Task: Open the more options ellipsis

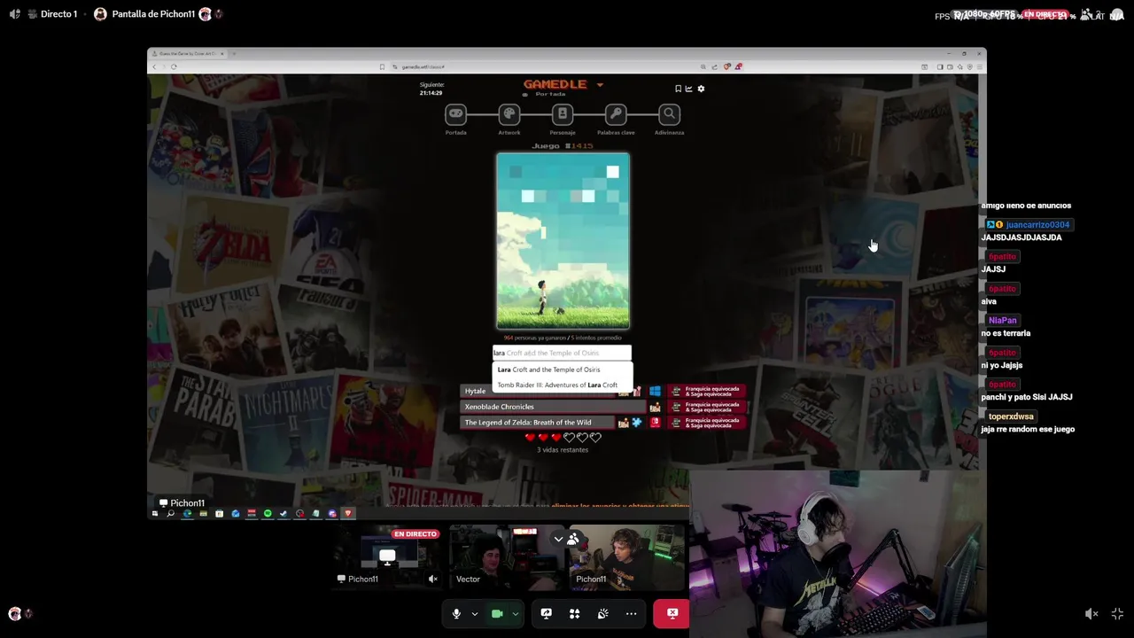Action: click(x=631, y=613)
